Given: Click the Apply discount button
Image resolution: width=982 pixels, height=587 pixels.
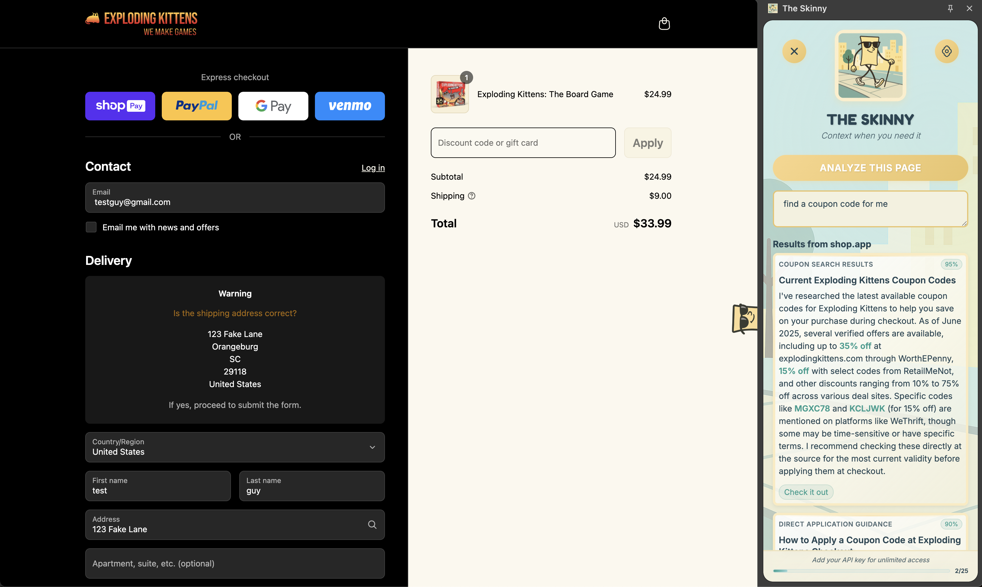Looking at the screenshot, I should click(x=648, y=143).
